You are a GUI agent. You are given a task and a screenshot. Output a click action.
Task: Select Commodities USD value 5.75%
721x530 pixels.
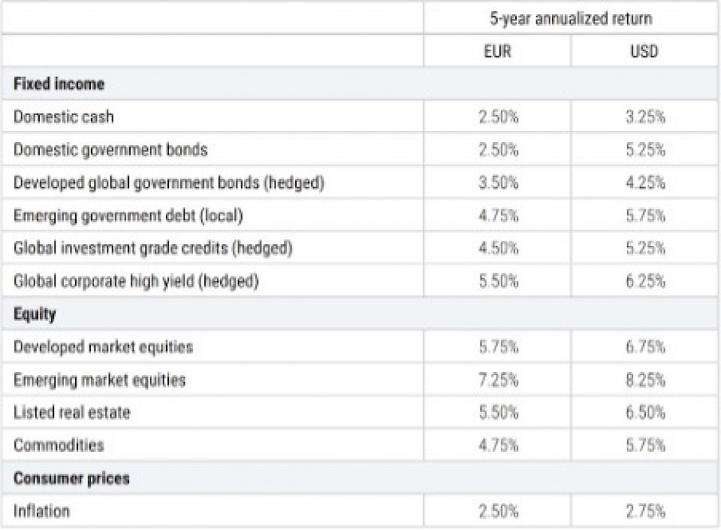(645, 445)
